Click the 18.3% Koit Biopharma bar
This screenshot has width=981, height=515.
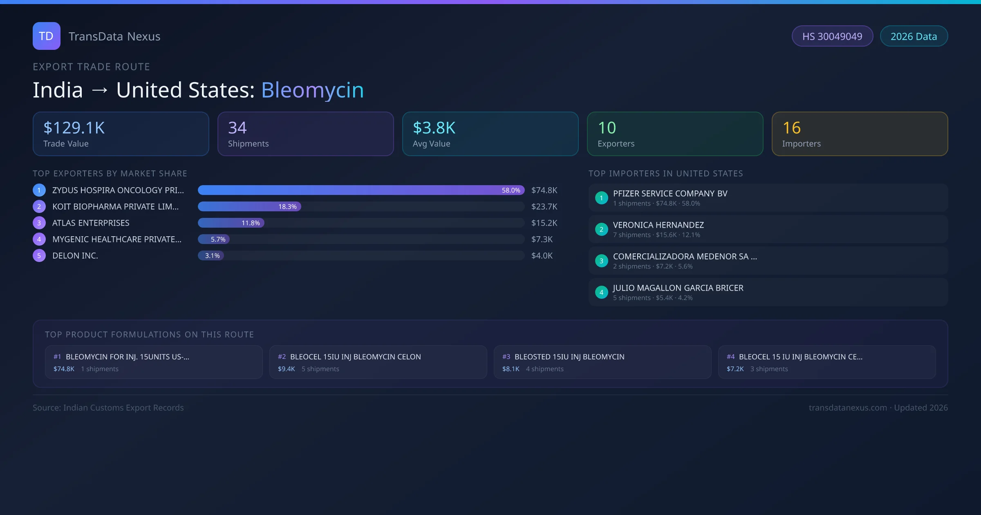point(249,206)
